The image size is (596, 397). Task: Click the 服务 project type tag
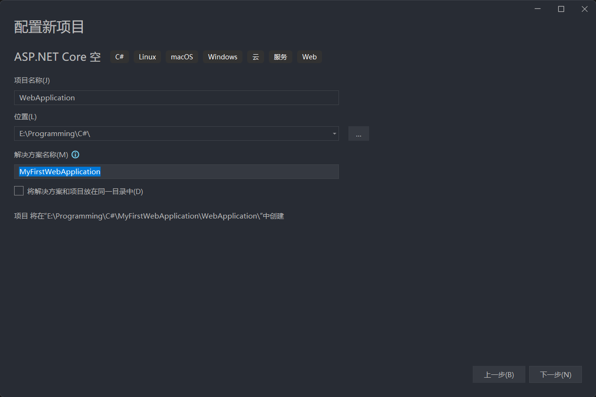[281, 57]
